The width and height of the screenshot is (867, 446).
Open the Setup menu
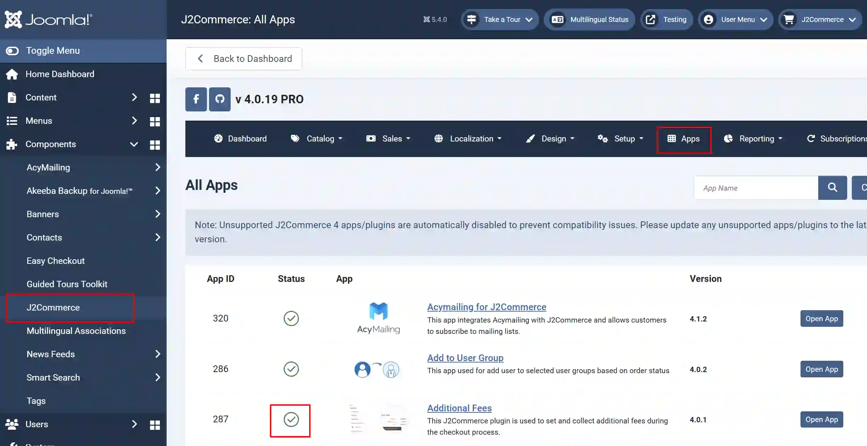(x=620, y=139)
